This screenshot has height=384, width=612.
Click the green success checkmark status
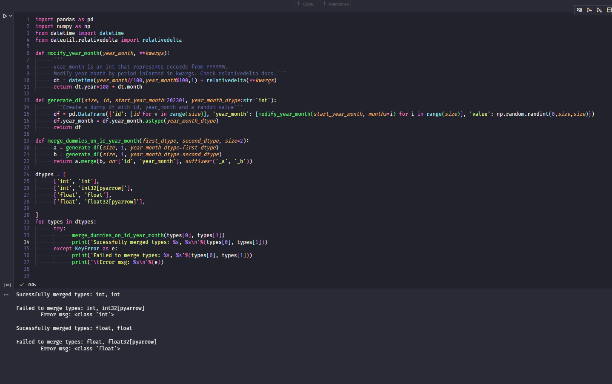22,284
